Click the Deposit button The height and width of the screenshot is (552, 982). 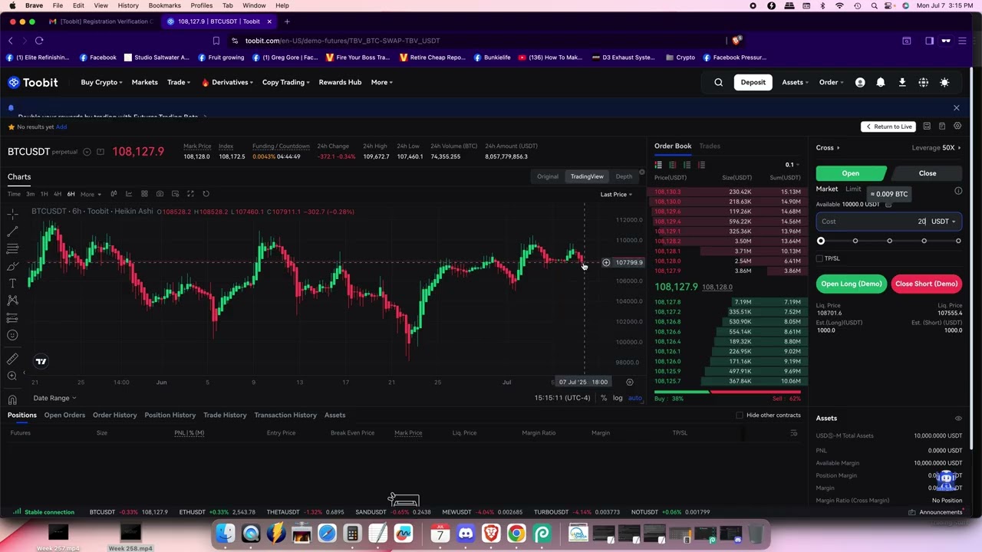(753, 82)
